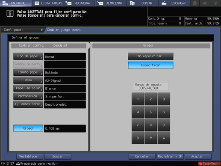Open the Peso weight setting
The height and width of the screenshot is (166, 221).
pyautogui.click(x=28, y=80)
